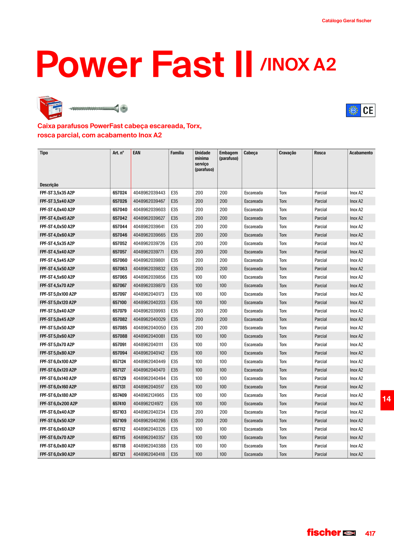Select row 'FPF-ST 4,5x70 A2P'

click(x=206, y=285)
